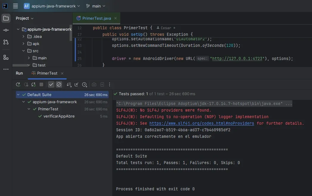
Task: Open Run toolbar more options
Action: 110,84
